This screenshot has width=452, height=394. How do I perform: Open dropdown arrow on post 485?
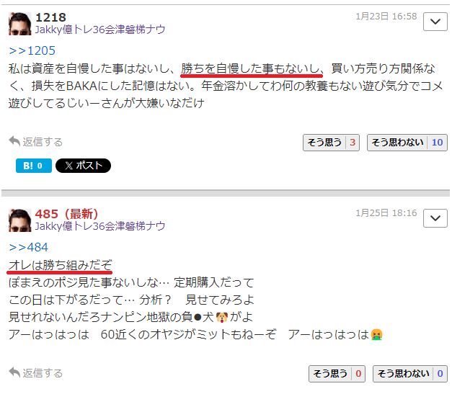click(x=435, y=218)
